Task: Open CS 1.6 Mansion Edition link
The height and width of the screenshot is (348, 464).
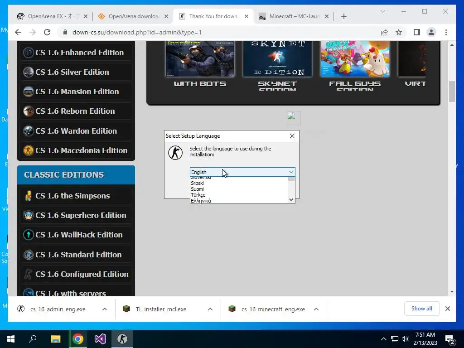Action: tap(77, 92)
